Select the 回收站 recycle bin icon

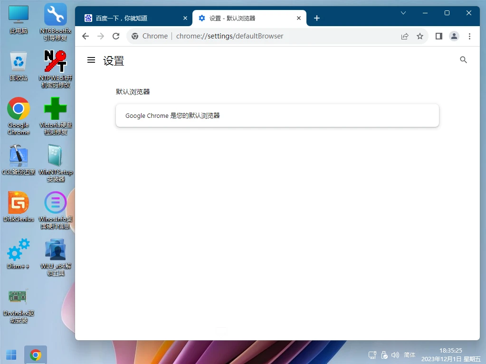pos(19,67)
